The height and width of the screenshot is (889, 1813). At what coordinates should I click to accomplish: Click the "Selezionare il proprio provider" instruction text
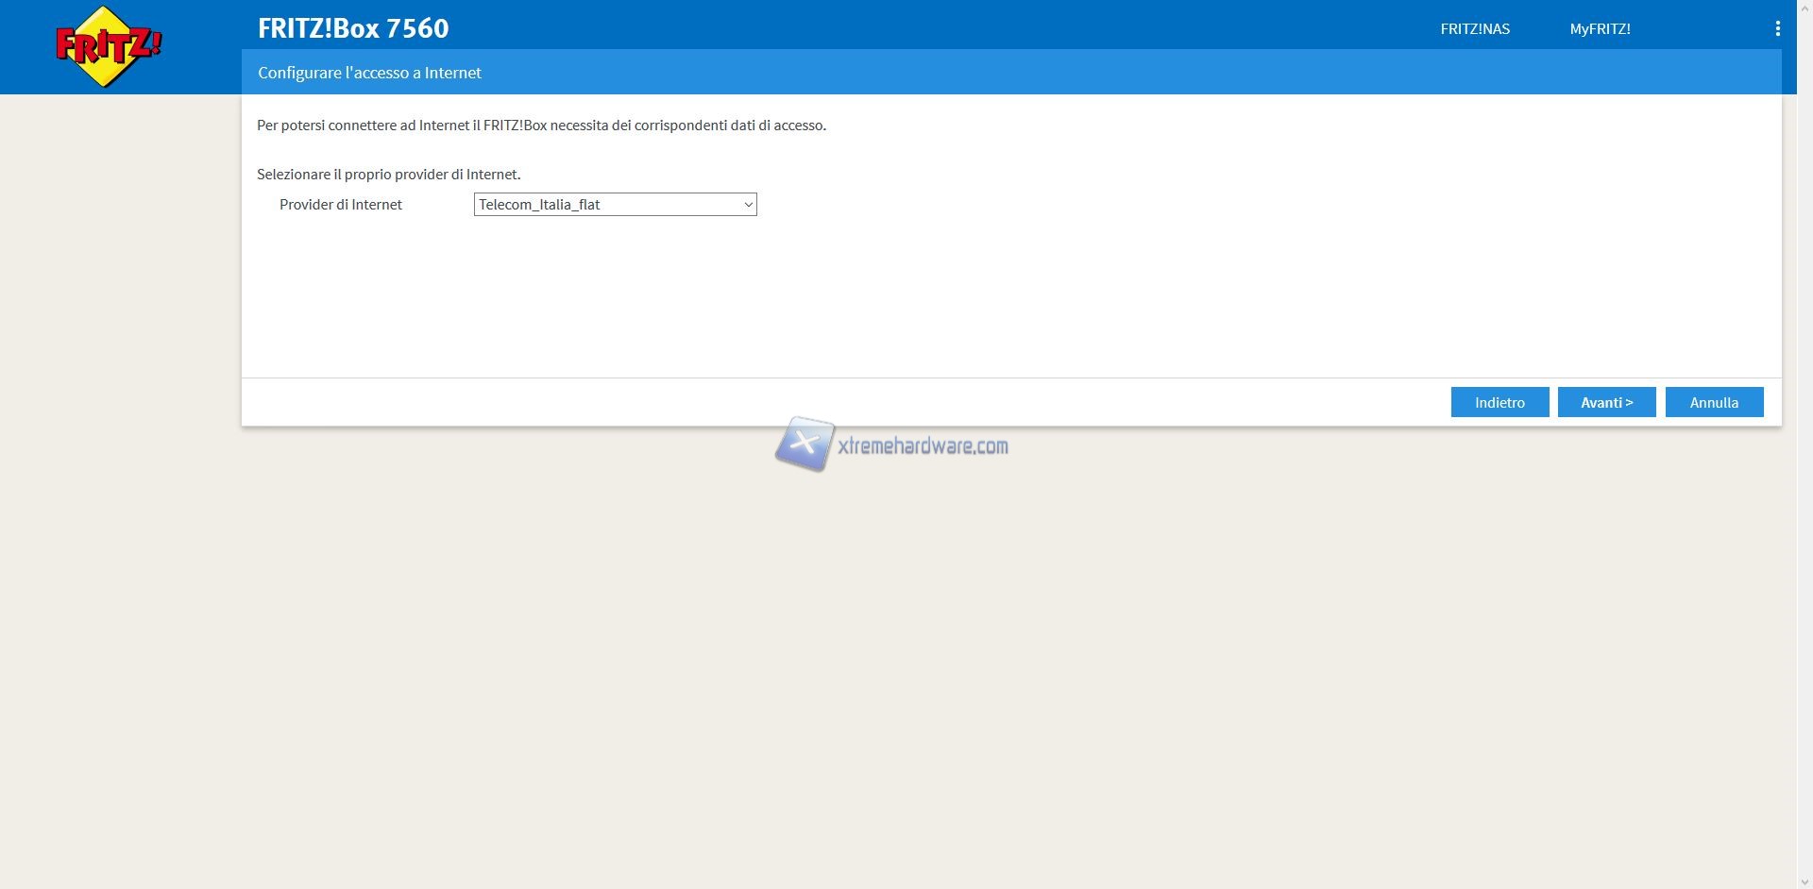pos(388,175)
